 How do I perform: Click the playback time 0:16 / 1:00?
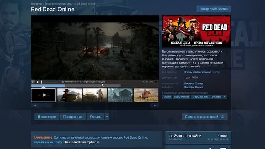(147, 82)
